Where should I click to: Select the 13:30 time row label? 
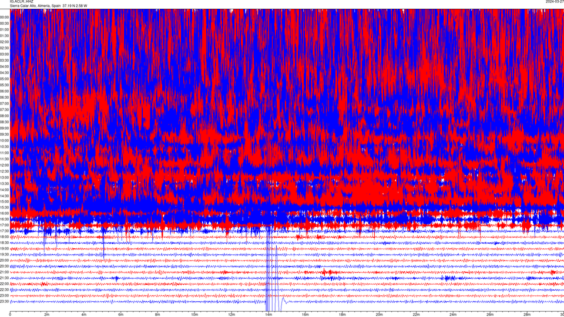[4, 183]
